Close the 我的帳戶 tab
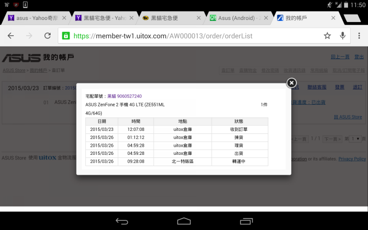Screen dimensions: 368x230 click(333, 18)
